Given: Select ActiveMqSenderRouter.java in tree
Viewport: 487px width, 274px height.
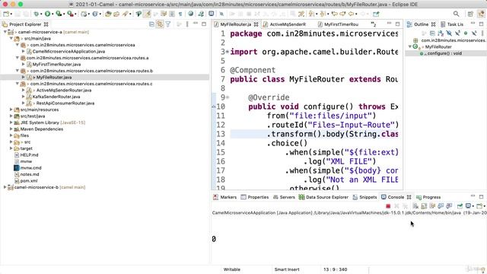Looking at the screenshot, I should [64, 90].
